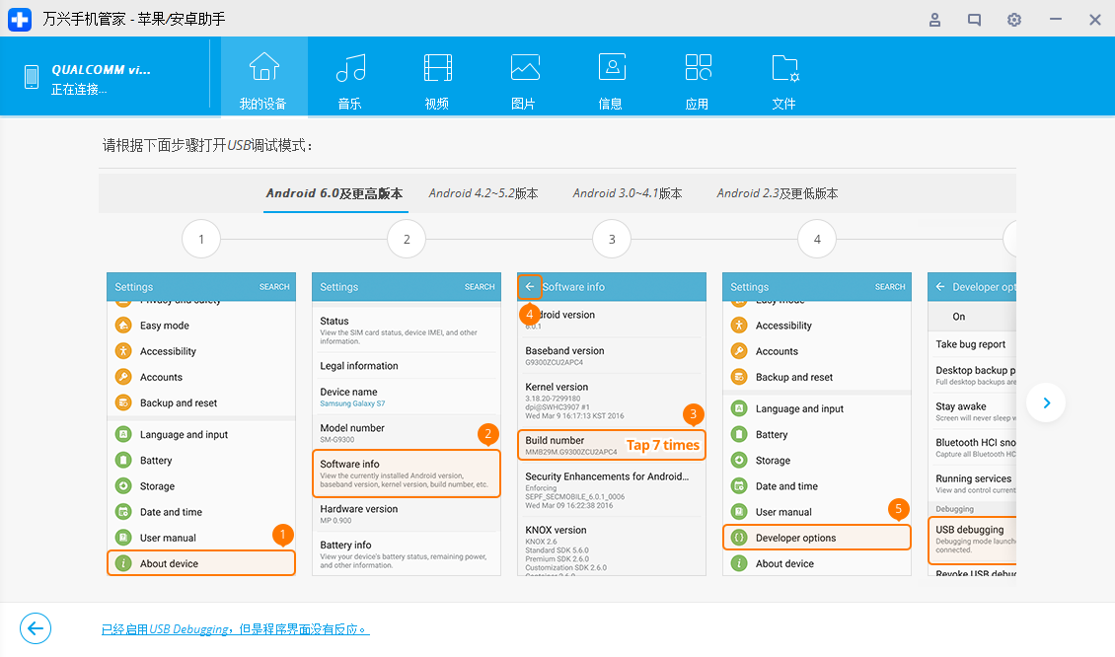Switch to the Android 3.0~4.1版本 tab

coord(628,193)
